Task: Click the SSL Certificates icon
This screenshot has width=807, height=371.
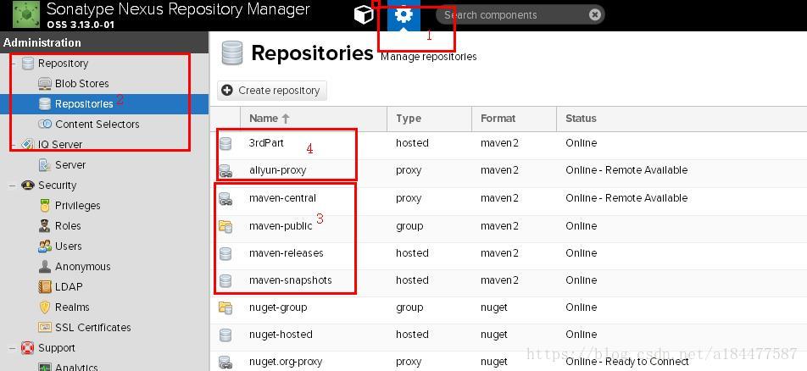Action: 45,327
